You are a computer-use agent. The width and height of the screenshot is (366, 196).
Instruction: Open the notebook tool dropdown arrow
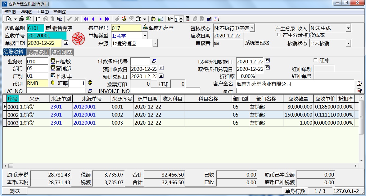[145, 19]
